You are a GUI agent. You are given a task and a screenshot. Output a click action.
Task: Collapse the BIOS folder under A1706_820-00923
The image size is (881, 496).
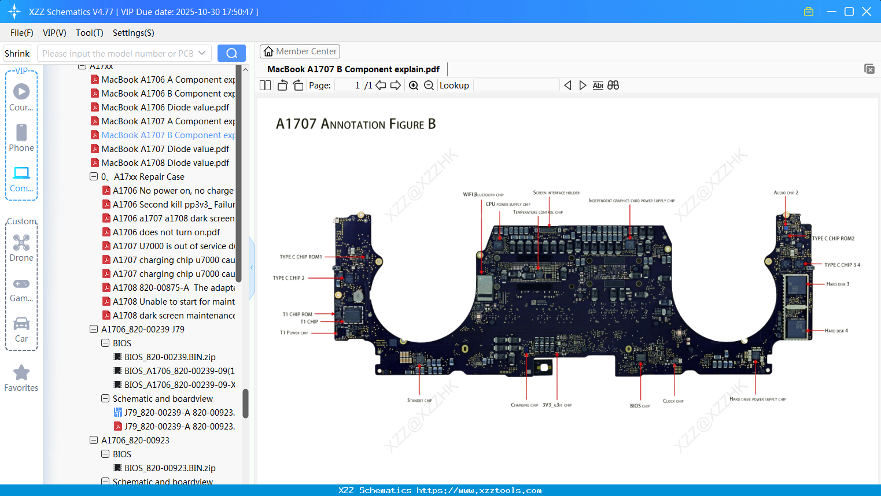pyautogui.click(x=105, y=454)
